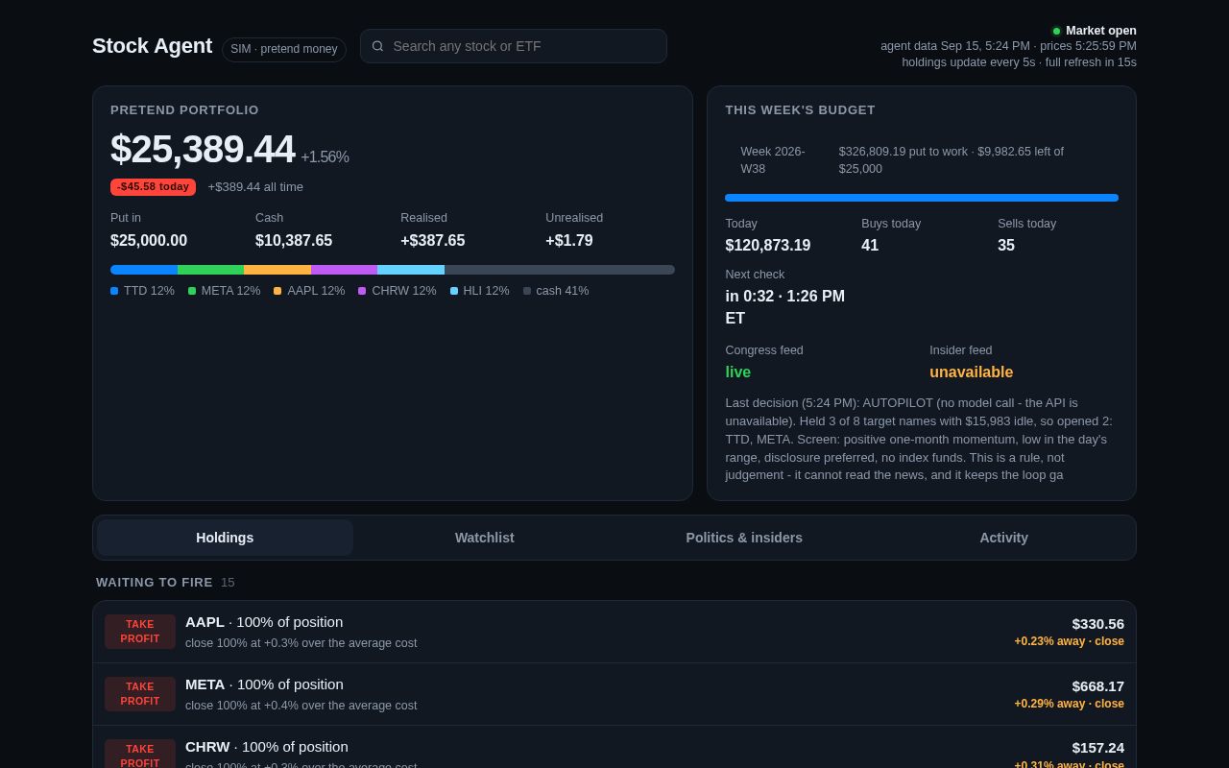1229x768 pixels.
Task: Click the Realised +$387.65 value
Action: coord(433,241)
